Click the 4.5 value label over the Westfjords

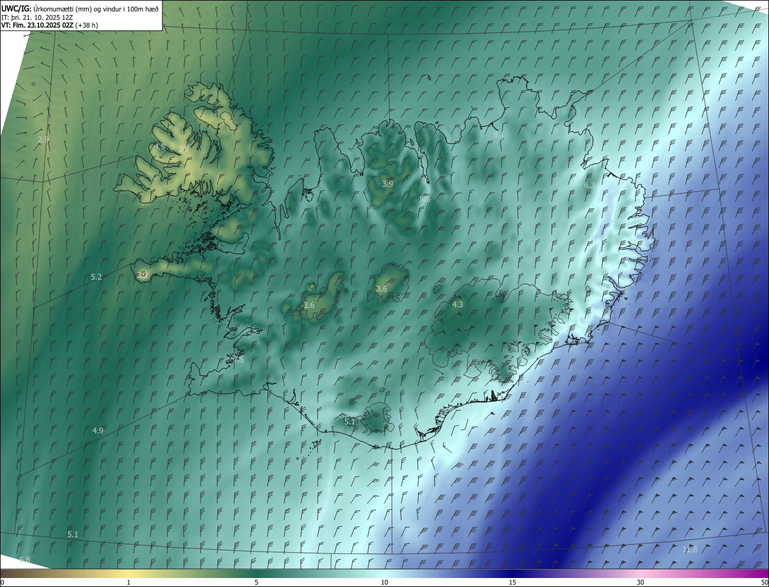coord(159,146)
